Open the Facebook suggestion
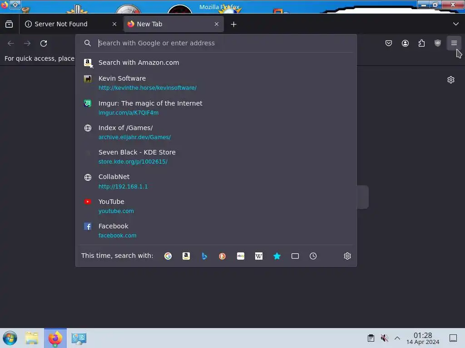 tap(216, 231)
